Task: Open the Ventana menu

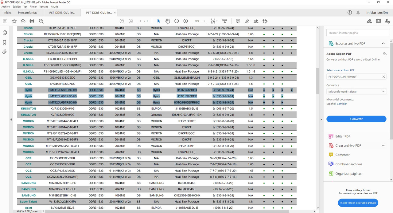Action: [44, 6]
